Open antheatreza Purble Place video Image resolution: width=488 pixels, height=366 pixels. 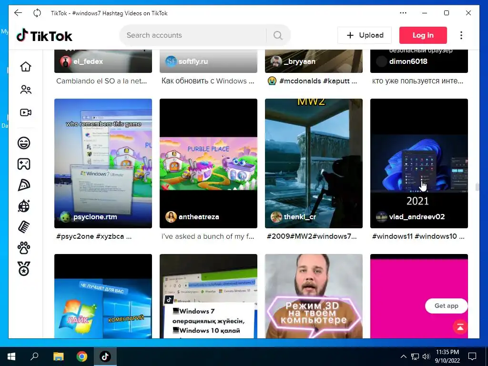coord(208,163)
